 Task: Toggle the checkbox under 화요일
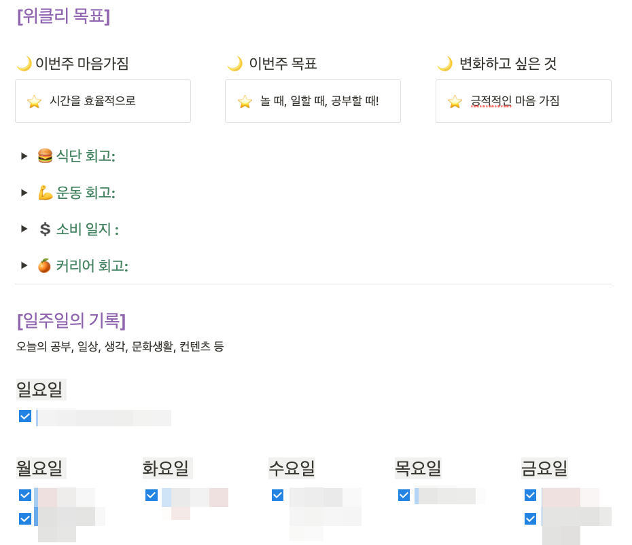[x=152, y=495]
